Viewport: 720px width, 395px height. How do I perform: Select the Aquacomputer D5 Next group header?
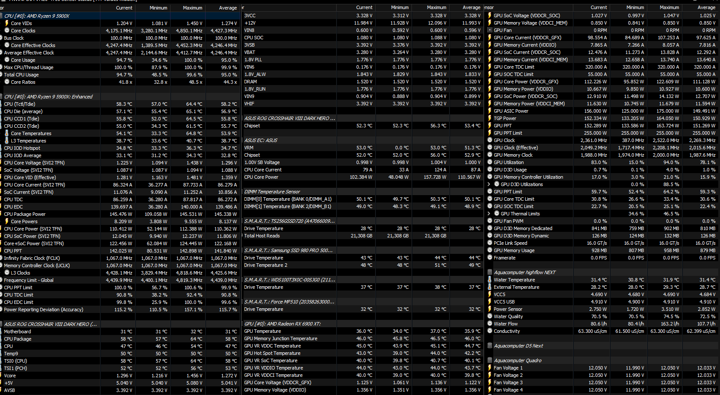click(x=602, y=346)
